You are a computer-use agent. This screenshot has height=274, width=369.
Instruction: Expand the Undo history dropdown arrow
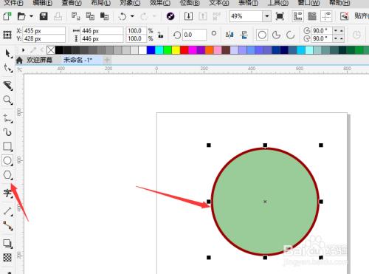132,16
